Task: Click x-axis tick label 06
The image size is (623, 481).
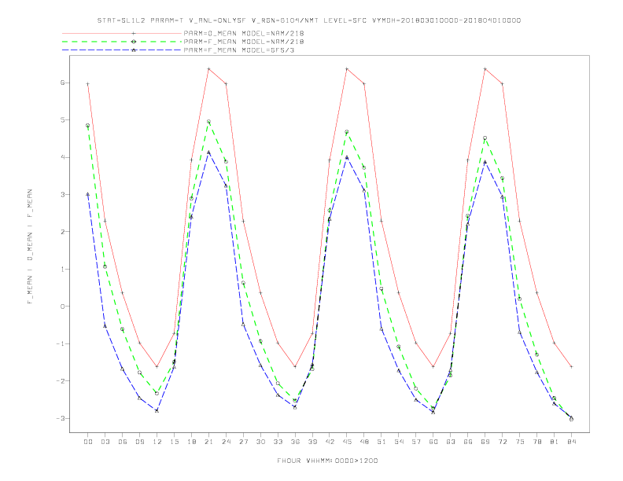Action: (123, 442)
